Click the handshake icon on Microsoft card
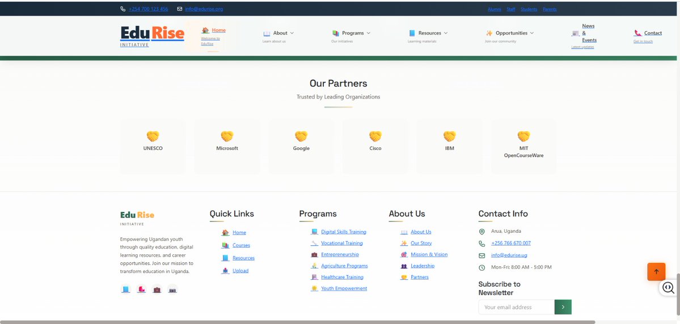680x324 pixels. (227, 137)
